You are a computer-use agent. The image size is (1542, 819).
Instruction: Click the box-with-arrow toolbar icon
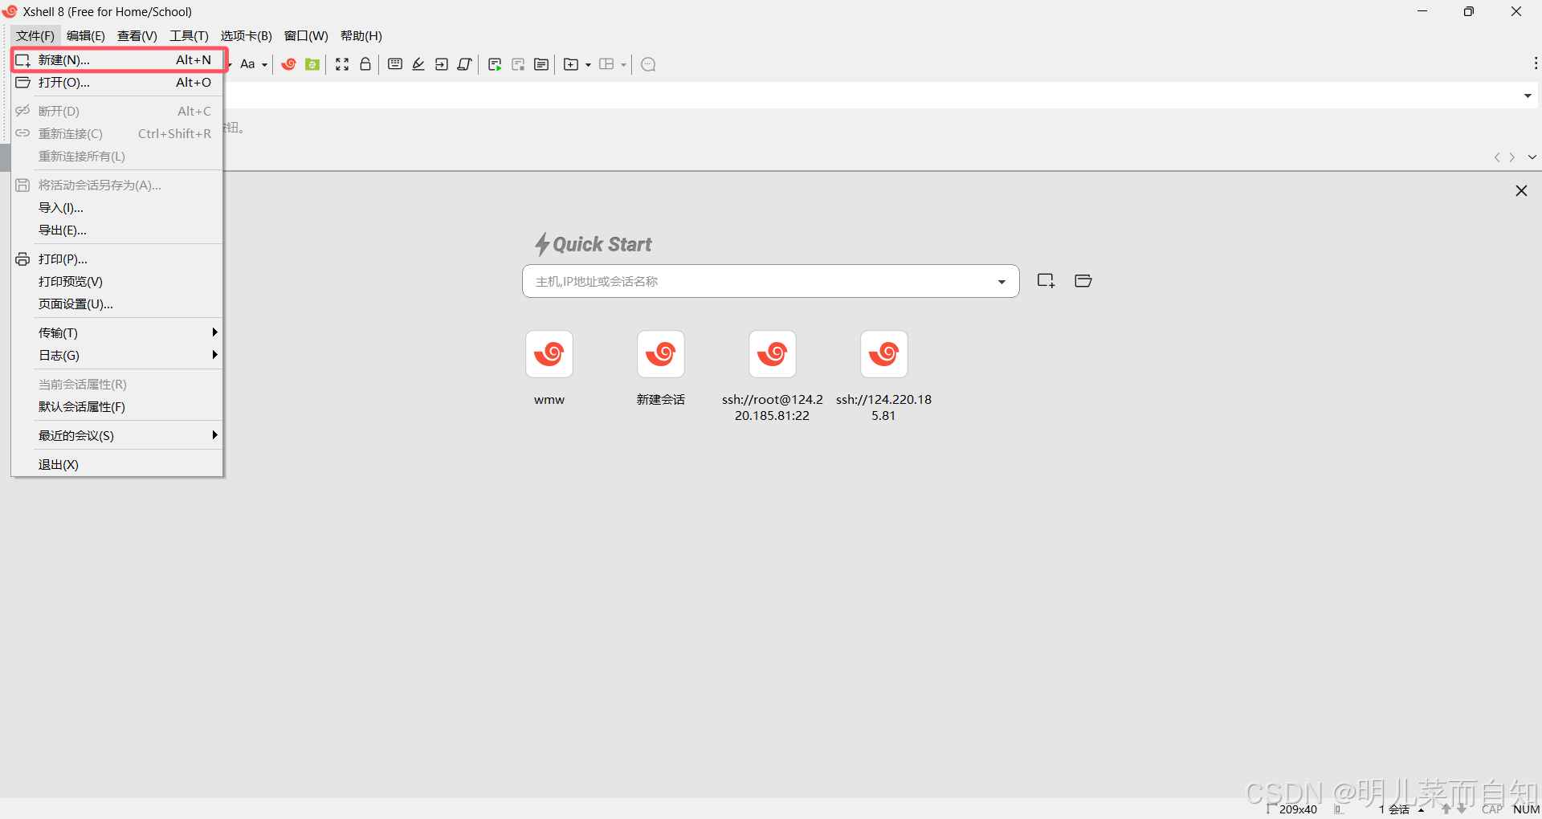pos(442,64)
